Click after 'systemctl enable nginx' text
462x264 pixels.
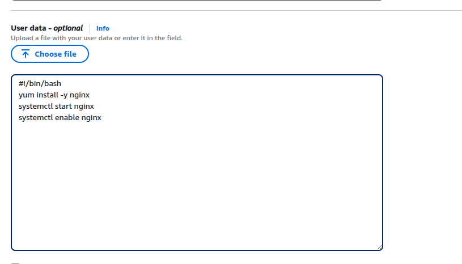tap(101, 118)
